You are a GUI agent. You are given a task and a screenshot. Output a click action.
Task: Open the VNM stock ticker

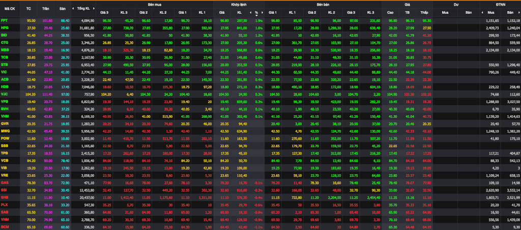5,219
